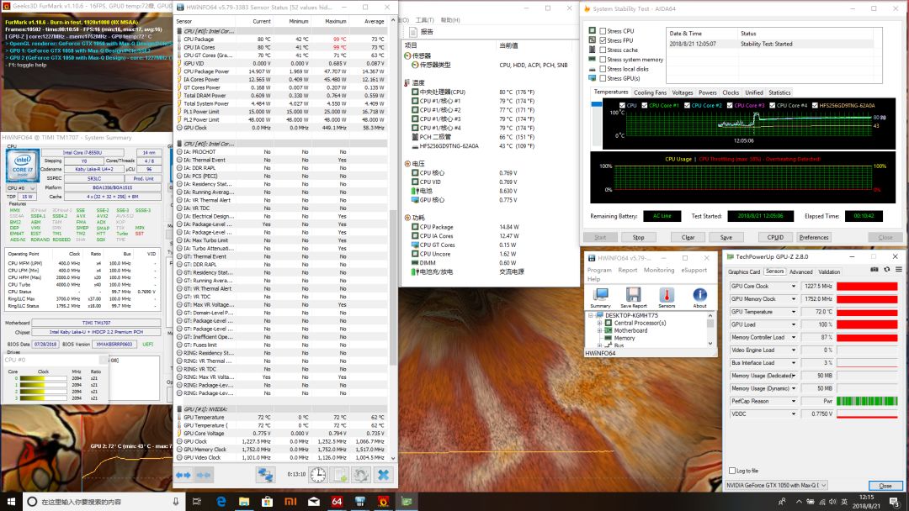Enable Stress GPU(s) checkbox

(603, 78)
